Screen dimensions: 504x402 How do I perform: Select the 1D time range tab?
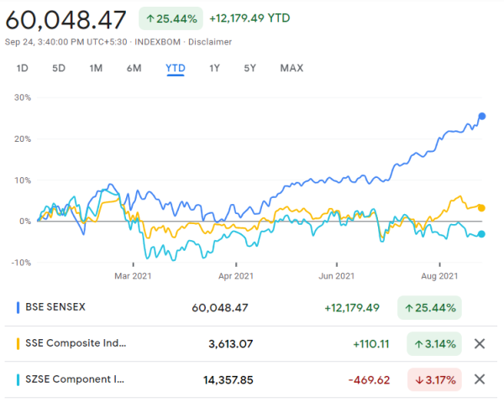pos(23,68)
